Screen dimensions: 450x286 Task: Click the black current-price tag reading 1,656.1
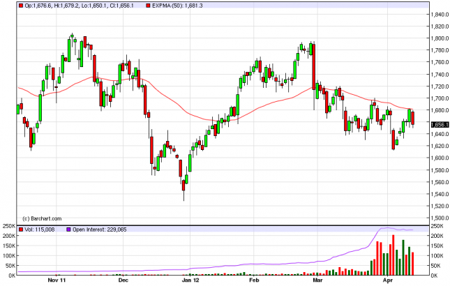click(x=440, y=124)
